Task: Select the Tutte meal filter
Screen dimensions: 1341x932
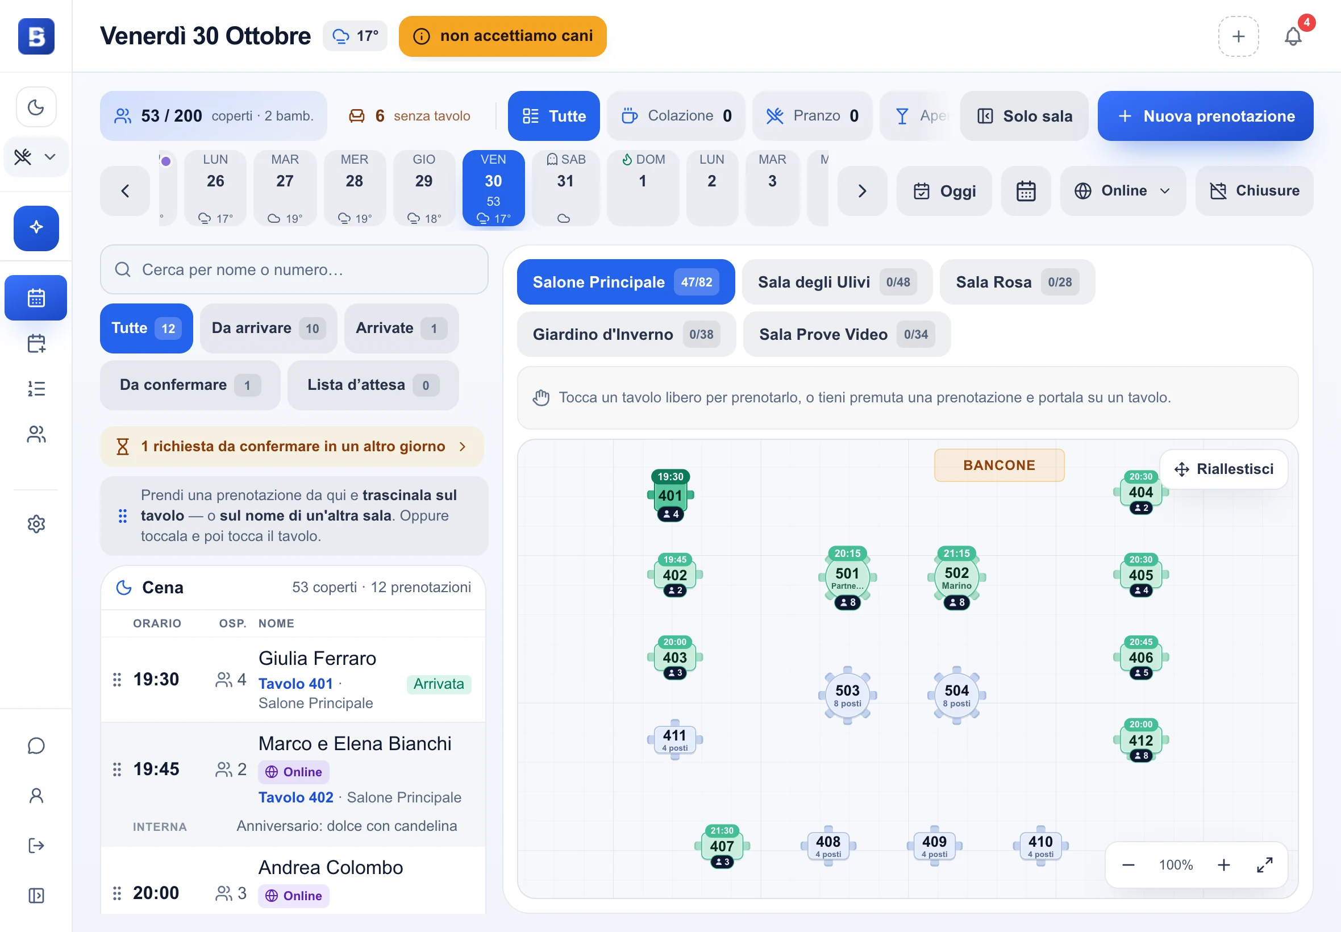Action: 553,115
